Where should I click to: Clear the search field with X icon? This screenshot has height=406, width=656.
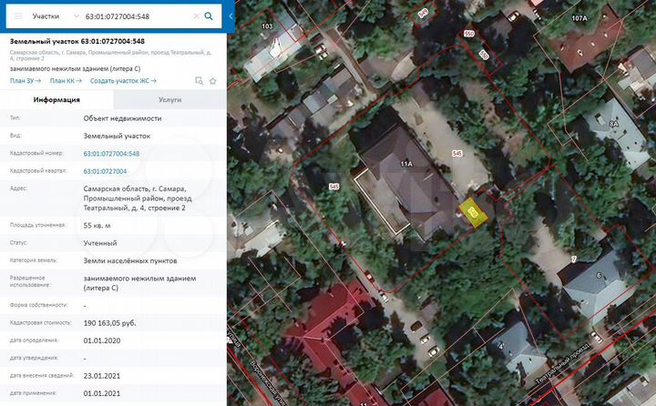point(196,16)
